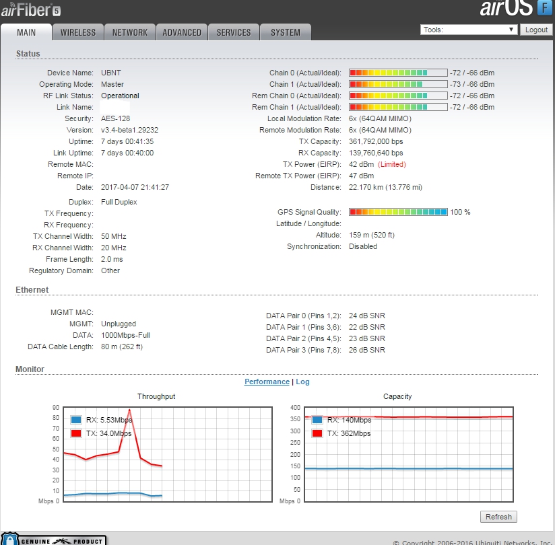Image resolution: width=555 pixels, height=545 pixels.
Task: Click the blue RX throughput legend swatch
Action: pyautogui.click(x=76, y=420)
